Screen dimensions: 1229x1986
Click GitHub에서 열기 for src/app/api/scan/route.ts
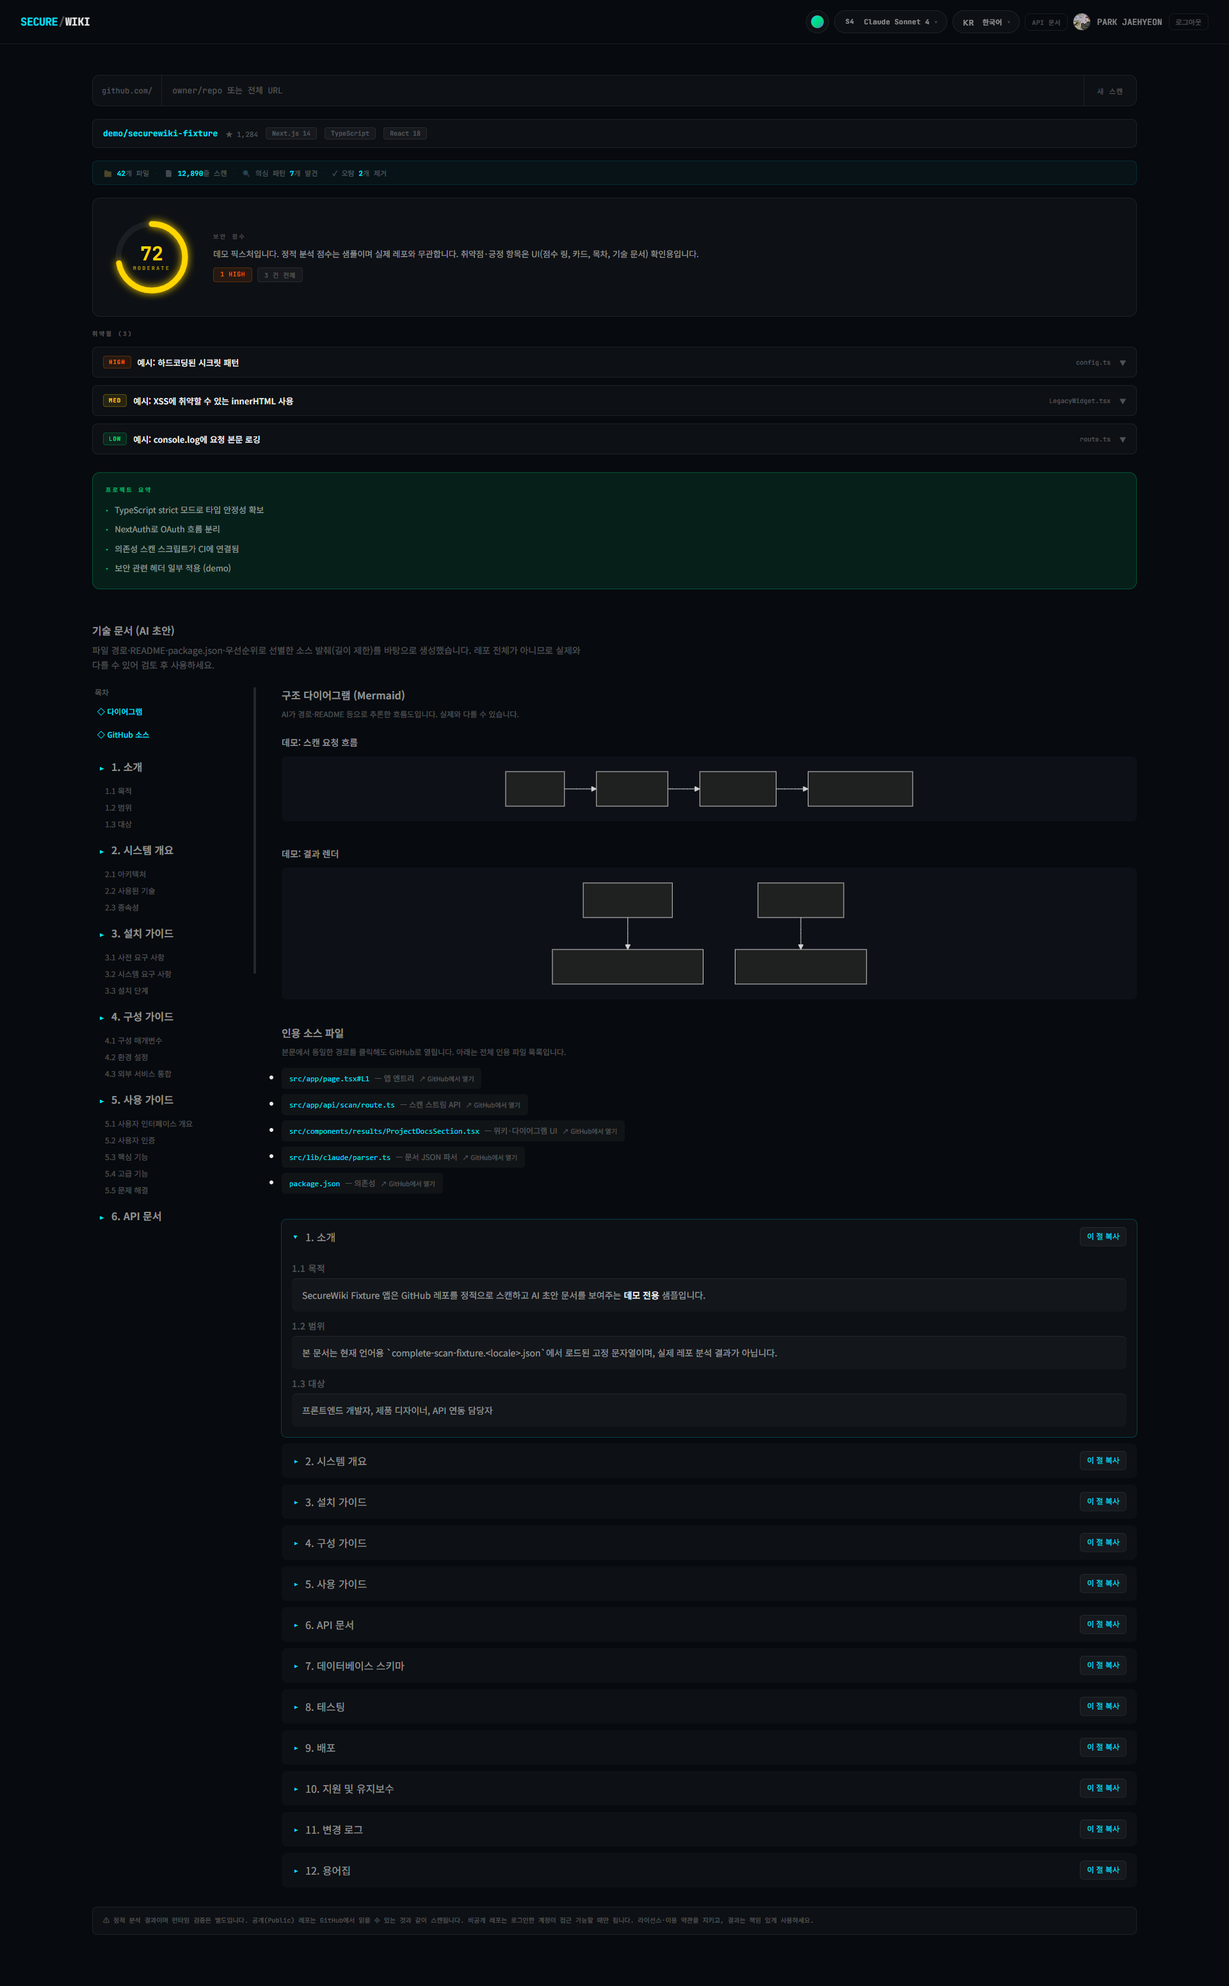[x=494, y=1106]
